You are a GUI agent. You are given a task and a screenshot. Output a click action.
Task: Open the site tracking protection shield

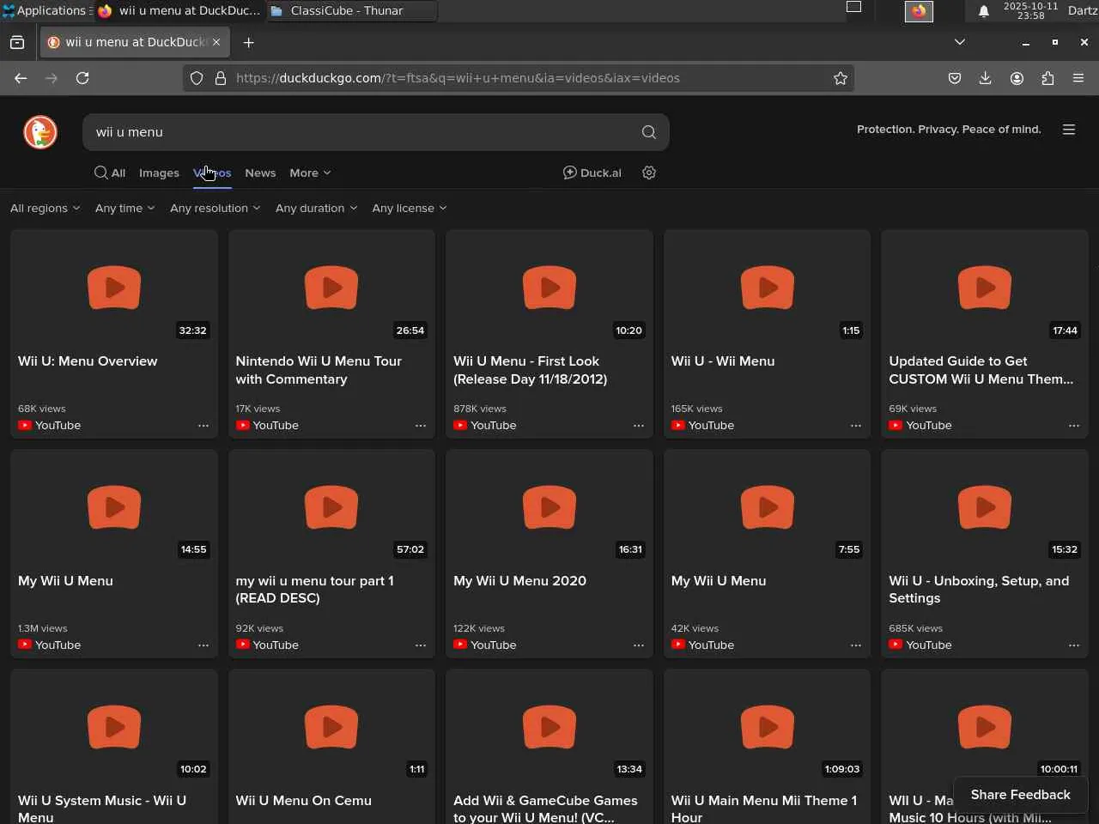(x=197, y=78)
